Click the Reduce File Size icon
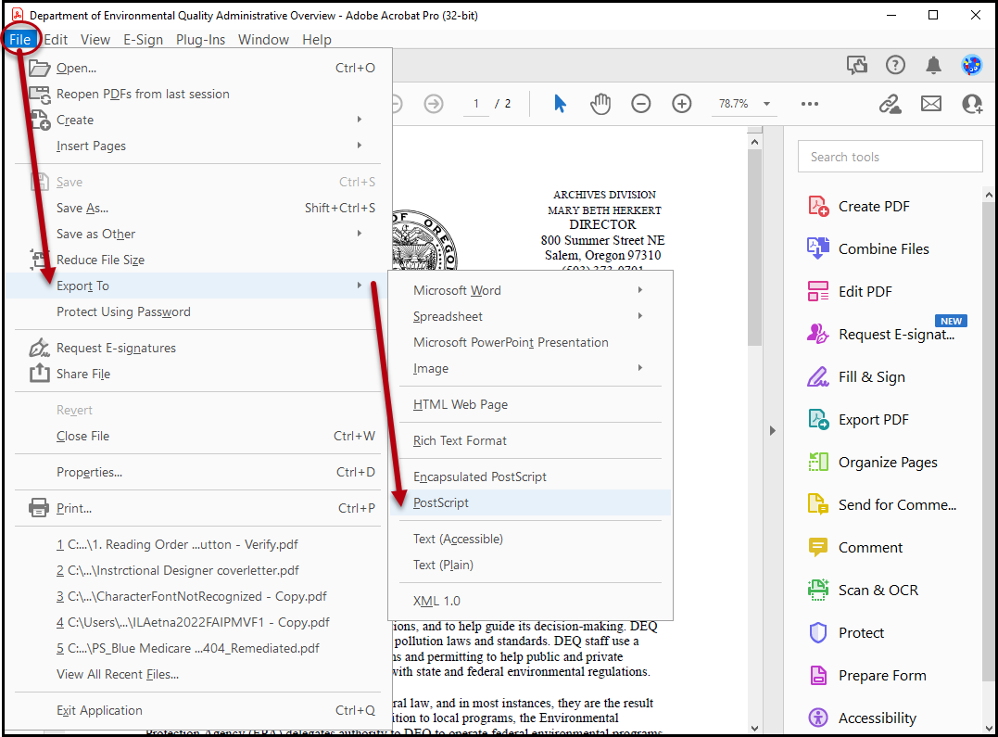Screen dimensions: 998x737 pyautogui.click(x=40, y=260)
